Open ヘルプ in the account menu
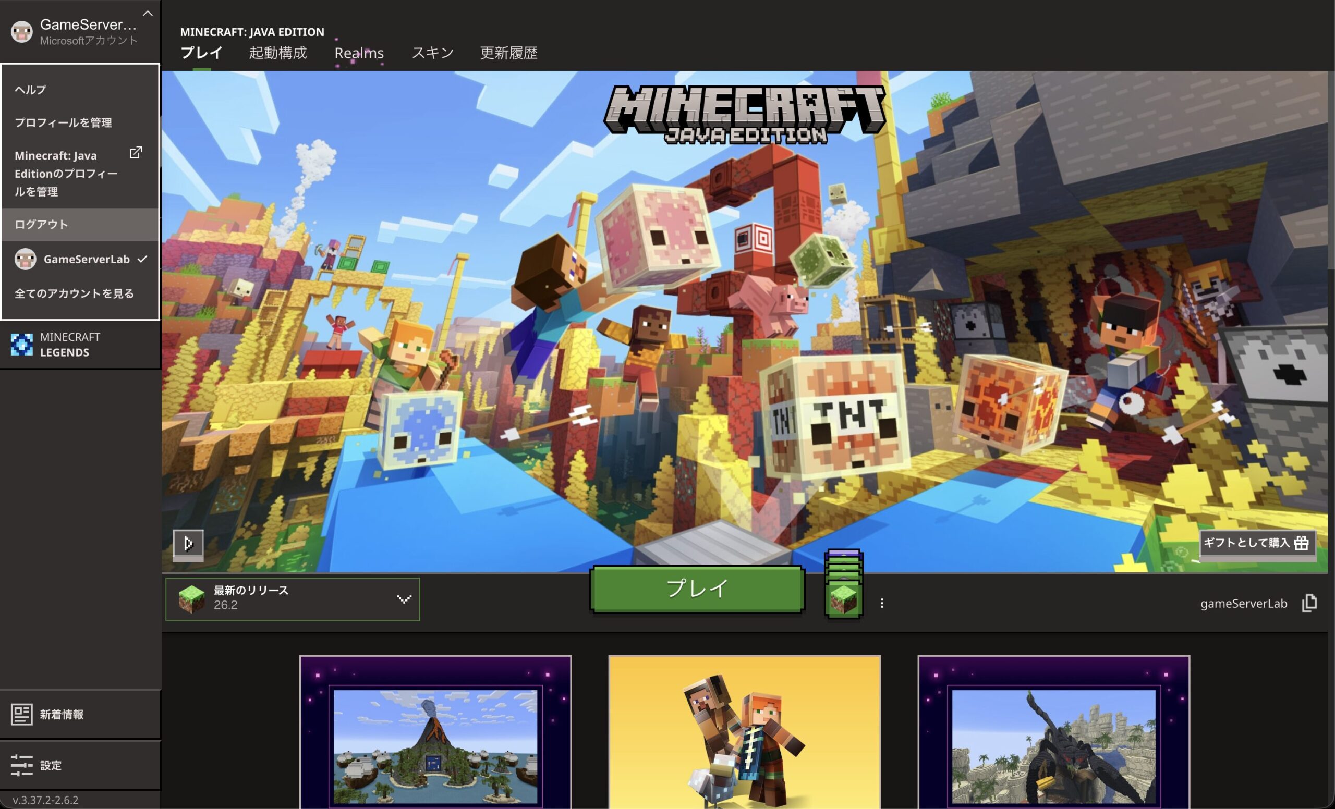 80,90
